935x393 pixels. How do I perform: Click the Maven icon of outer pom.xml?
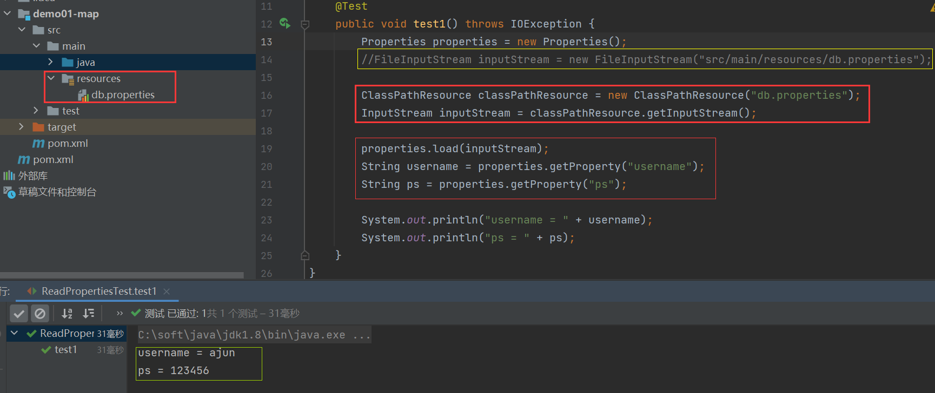24,160
